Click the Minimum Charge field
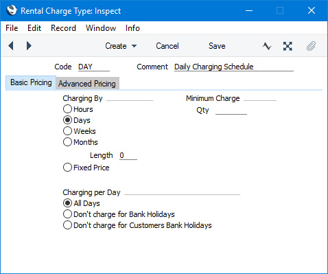 click(260, 98)
